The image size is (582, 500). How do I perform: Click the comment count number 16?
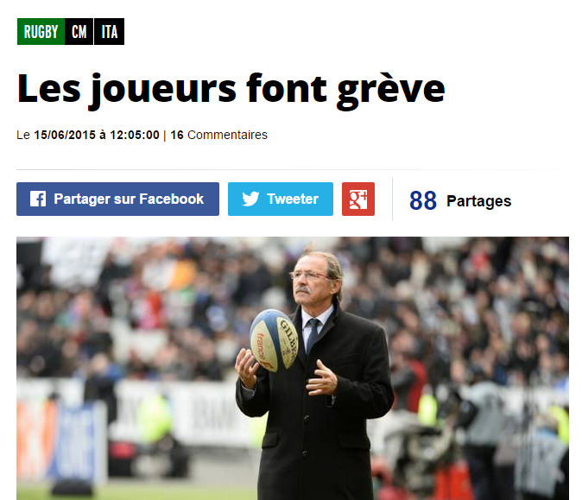(x=177, y=135)
